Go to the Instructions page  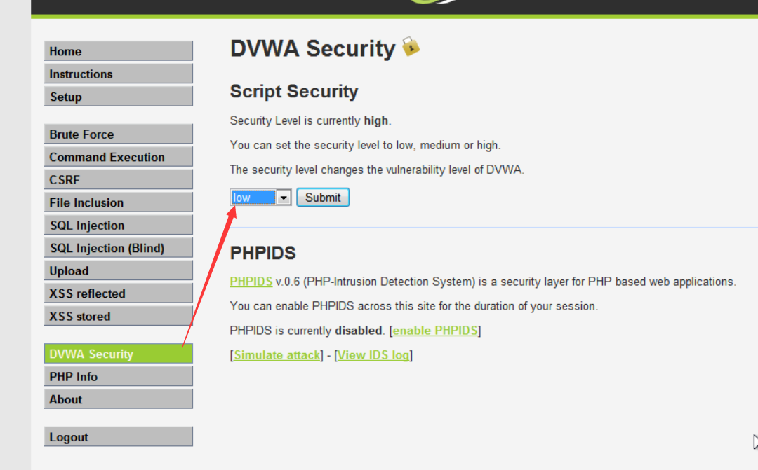pos(118,74)
